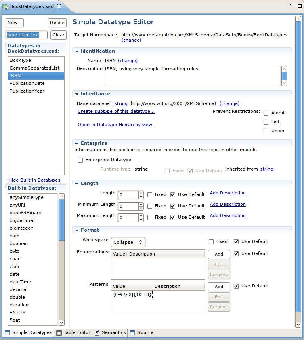Switch to the Semantics tab
Screen dimensions: 304x340
tap(110, 333)
